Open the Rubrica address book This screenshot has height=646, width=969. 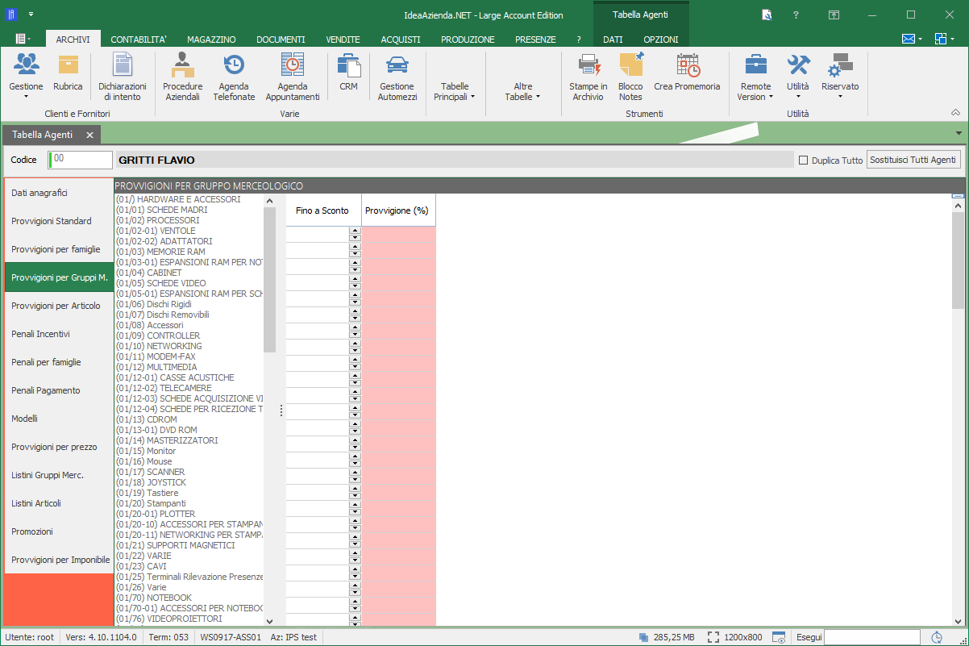(68, 73)
